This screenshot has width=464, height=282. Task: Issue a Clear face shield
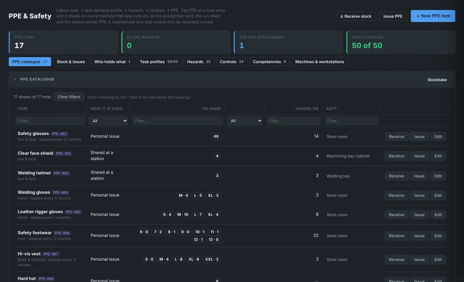[x=419, y=156]
